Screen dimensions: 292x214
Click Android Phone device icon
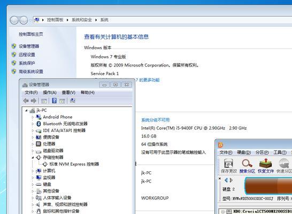[39, 117]
